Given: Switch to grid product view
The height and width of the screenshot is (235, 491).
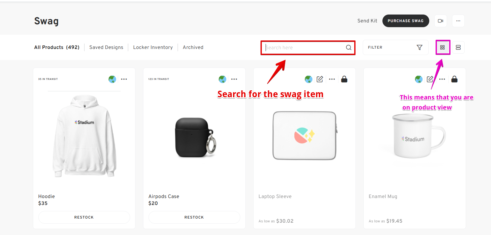Looking at the screenshot, I should pos(443,47).
